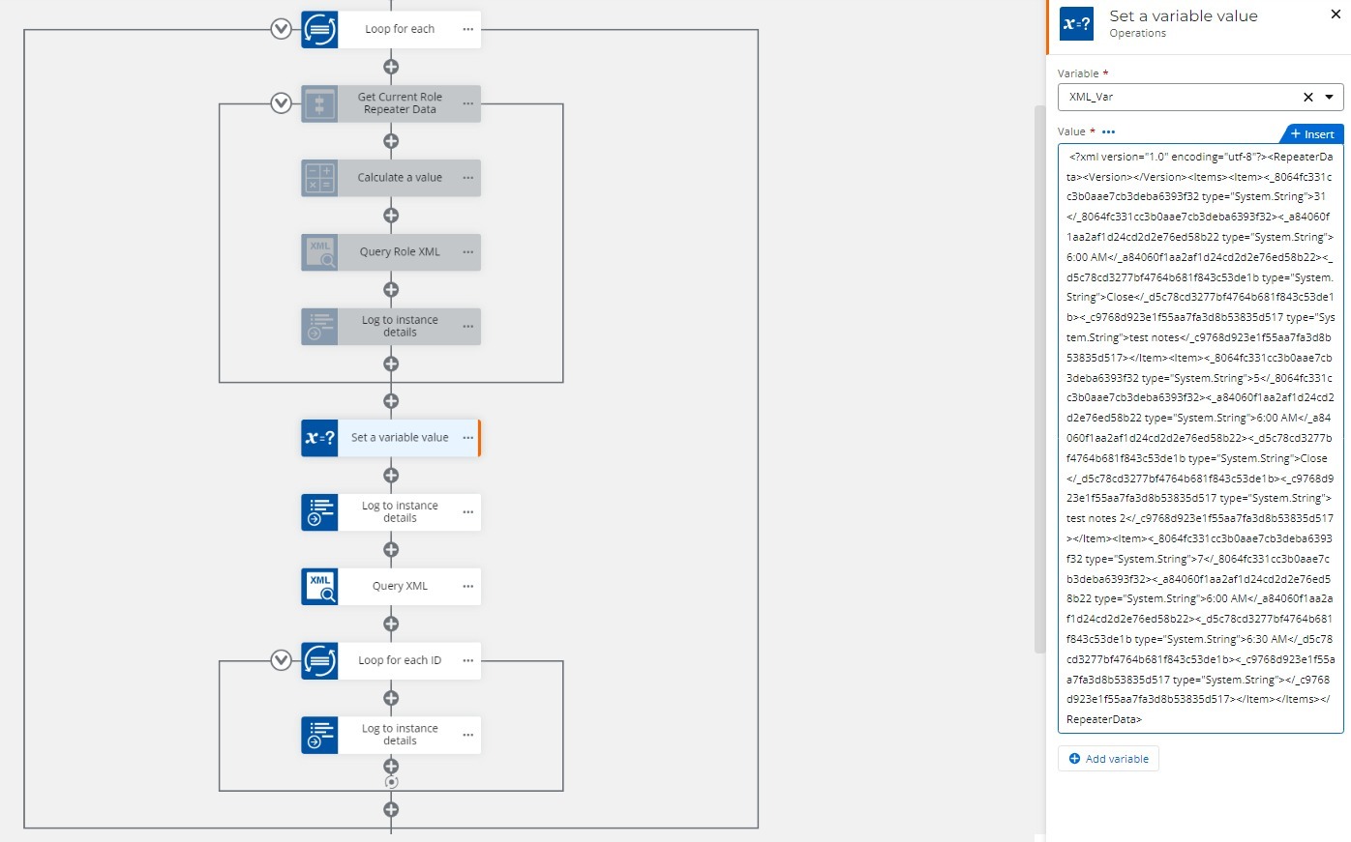Viewport: 1351px width, 842px height.
Task: Click Log to instance details icon inside ID loop
Action: click(x=319, y=736)
